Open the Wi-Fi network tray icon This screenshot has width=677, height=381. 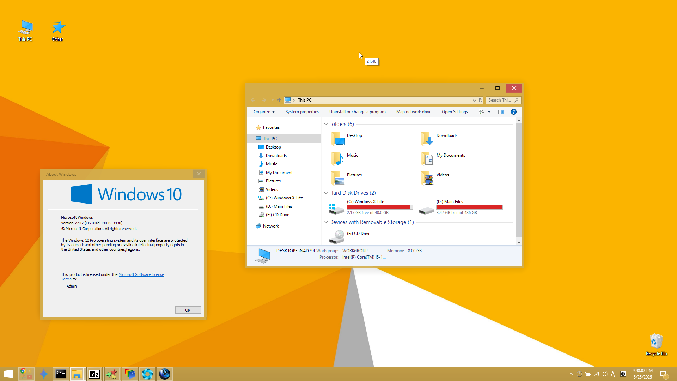tap(596, 374)
